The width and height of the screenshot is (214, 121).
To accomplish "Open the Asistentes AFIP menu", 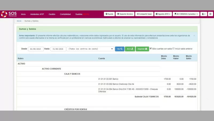I will (x=37, y=14).
